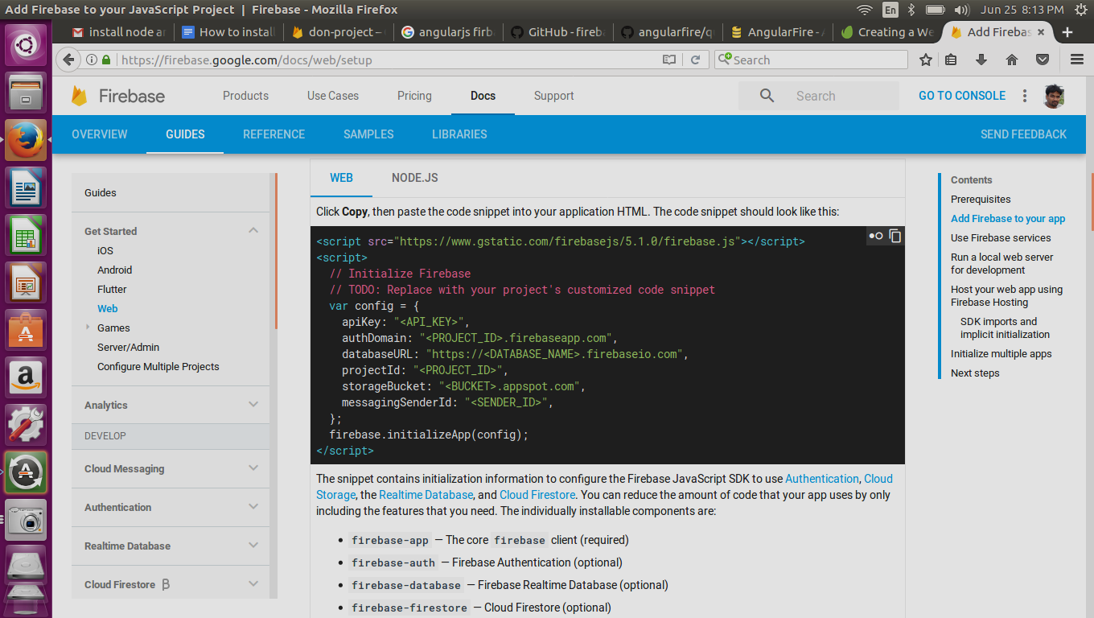Click the green padlock in address bar
Screen dimensions: 1094x618
[106, 60]
